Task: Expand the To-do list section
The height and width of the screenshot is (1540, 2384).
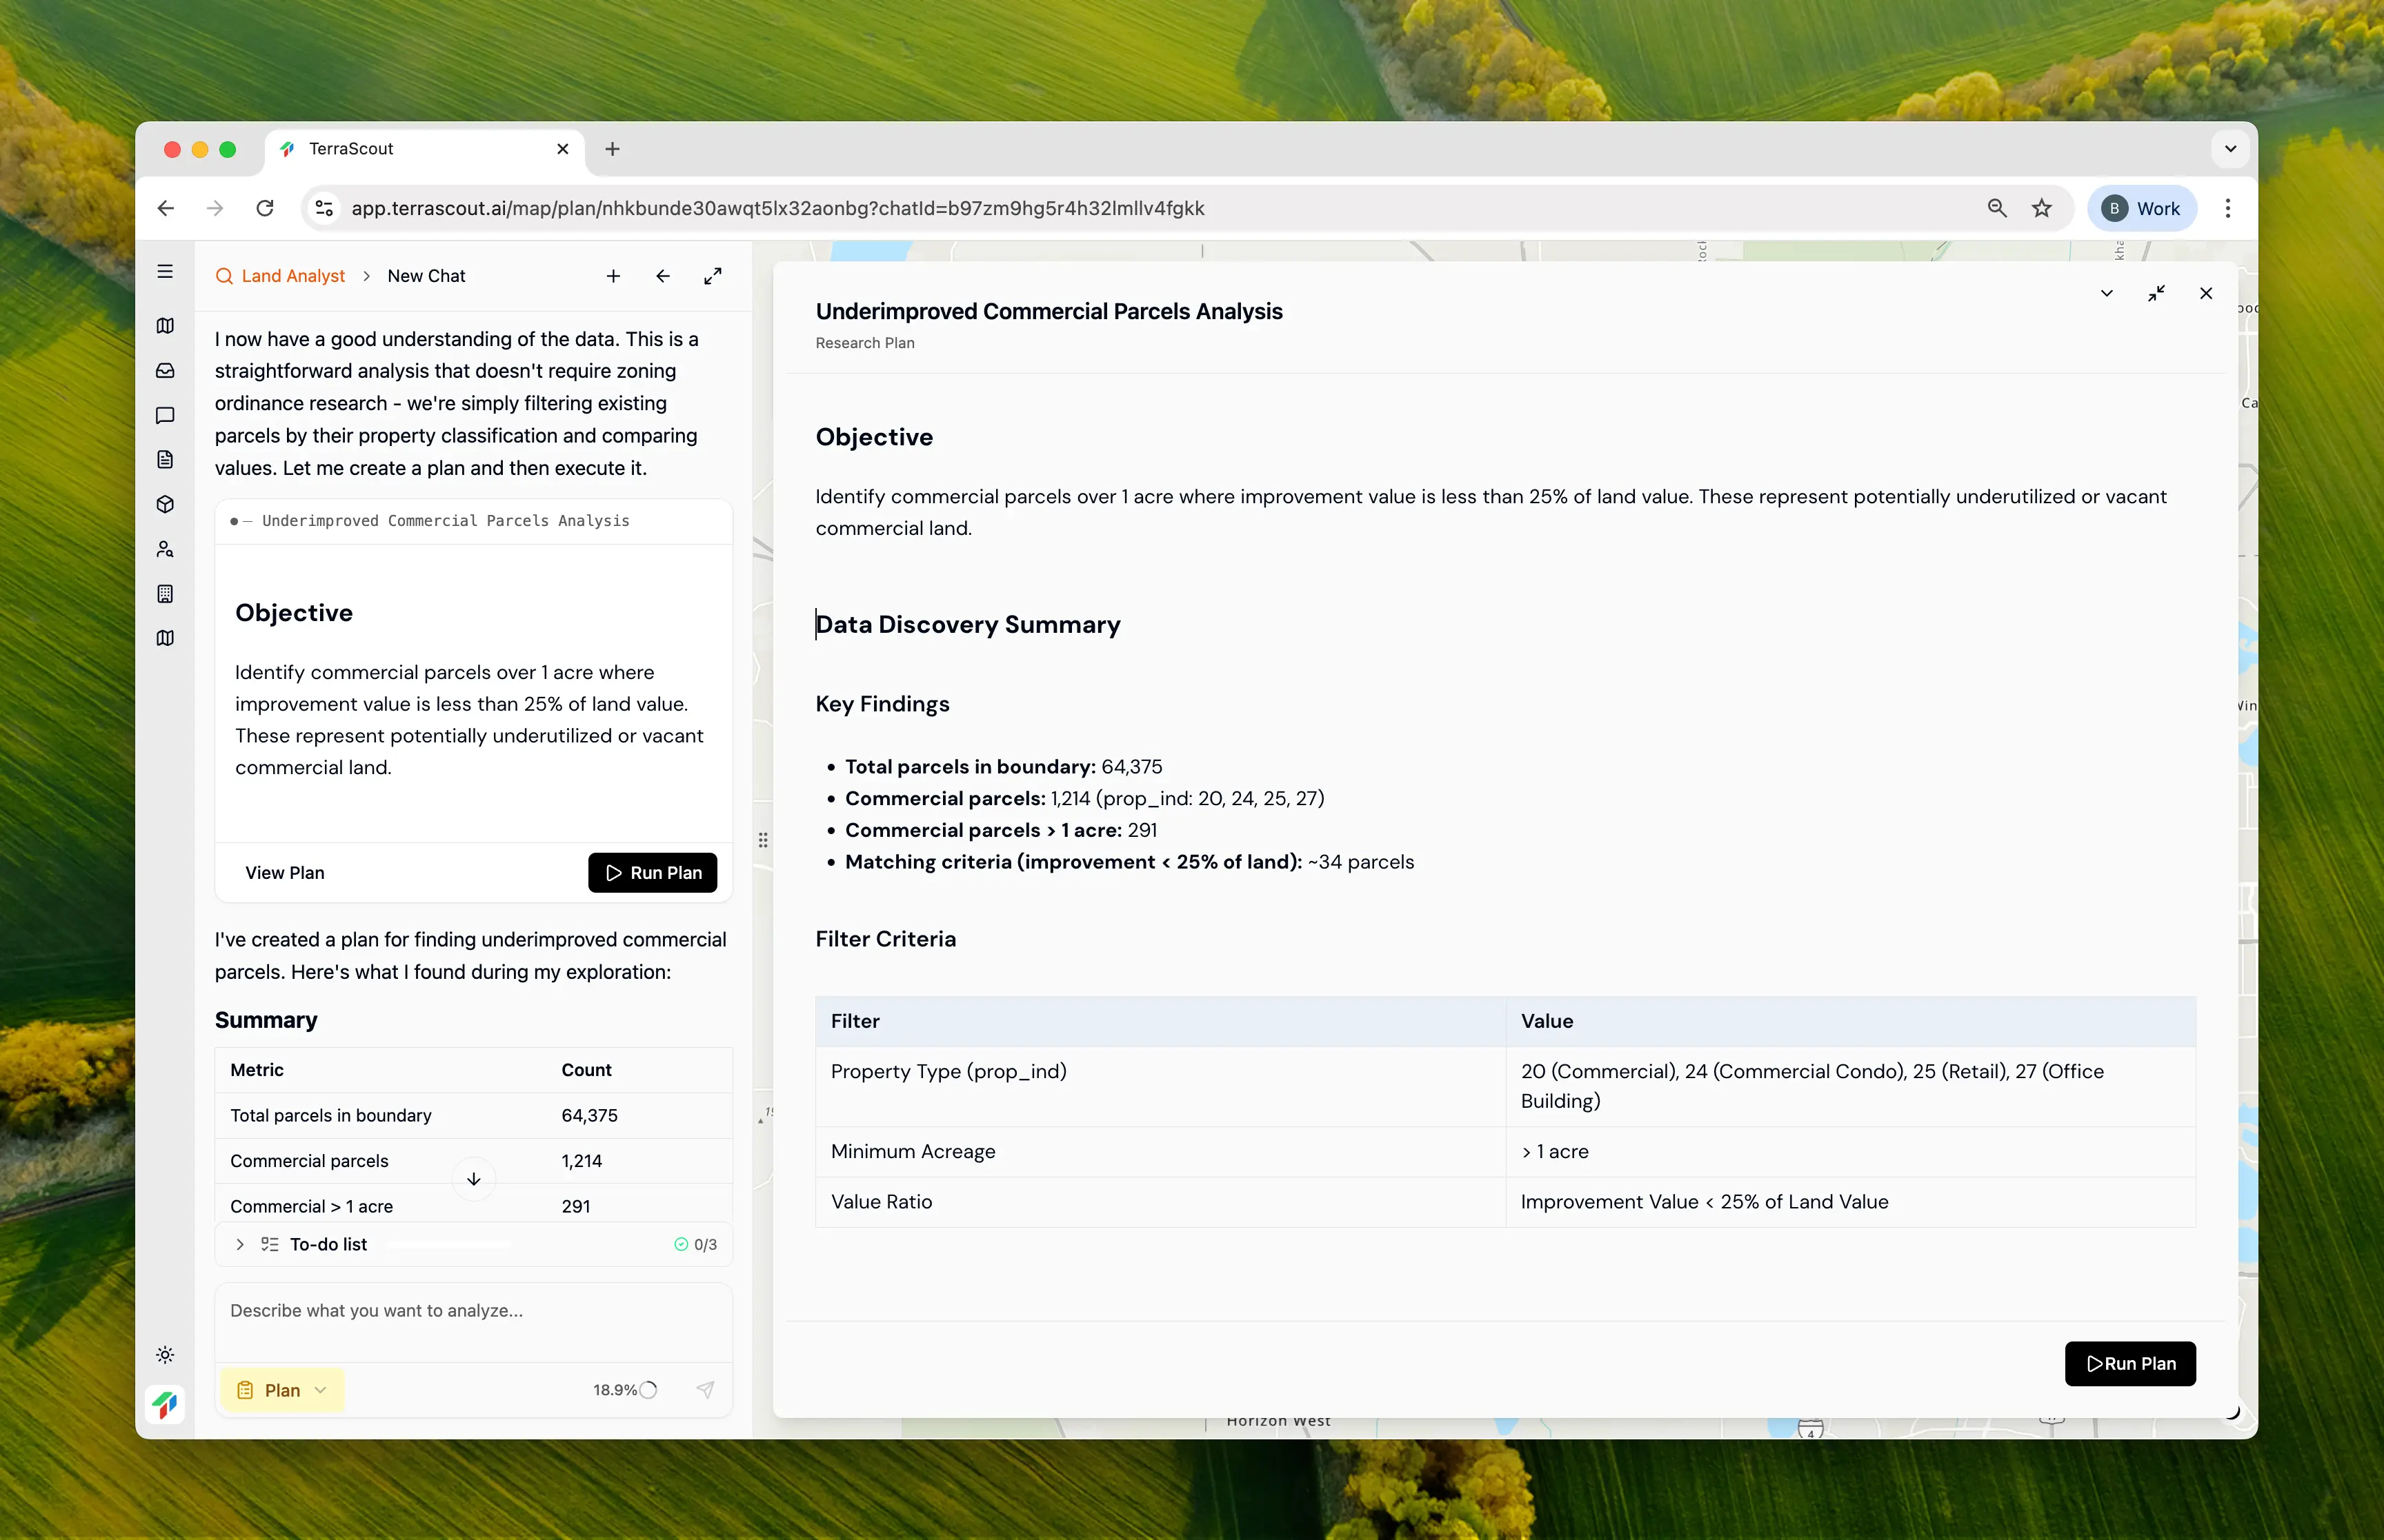Action: [240, 1244]
